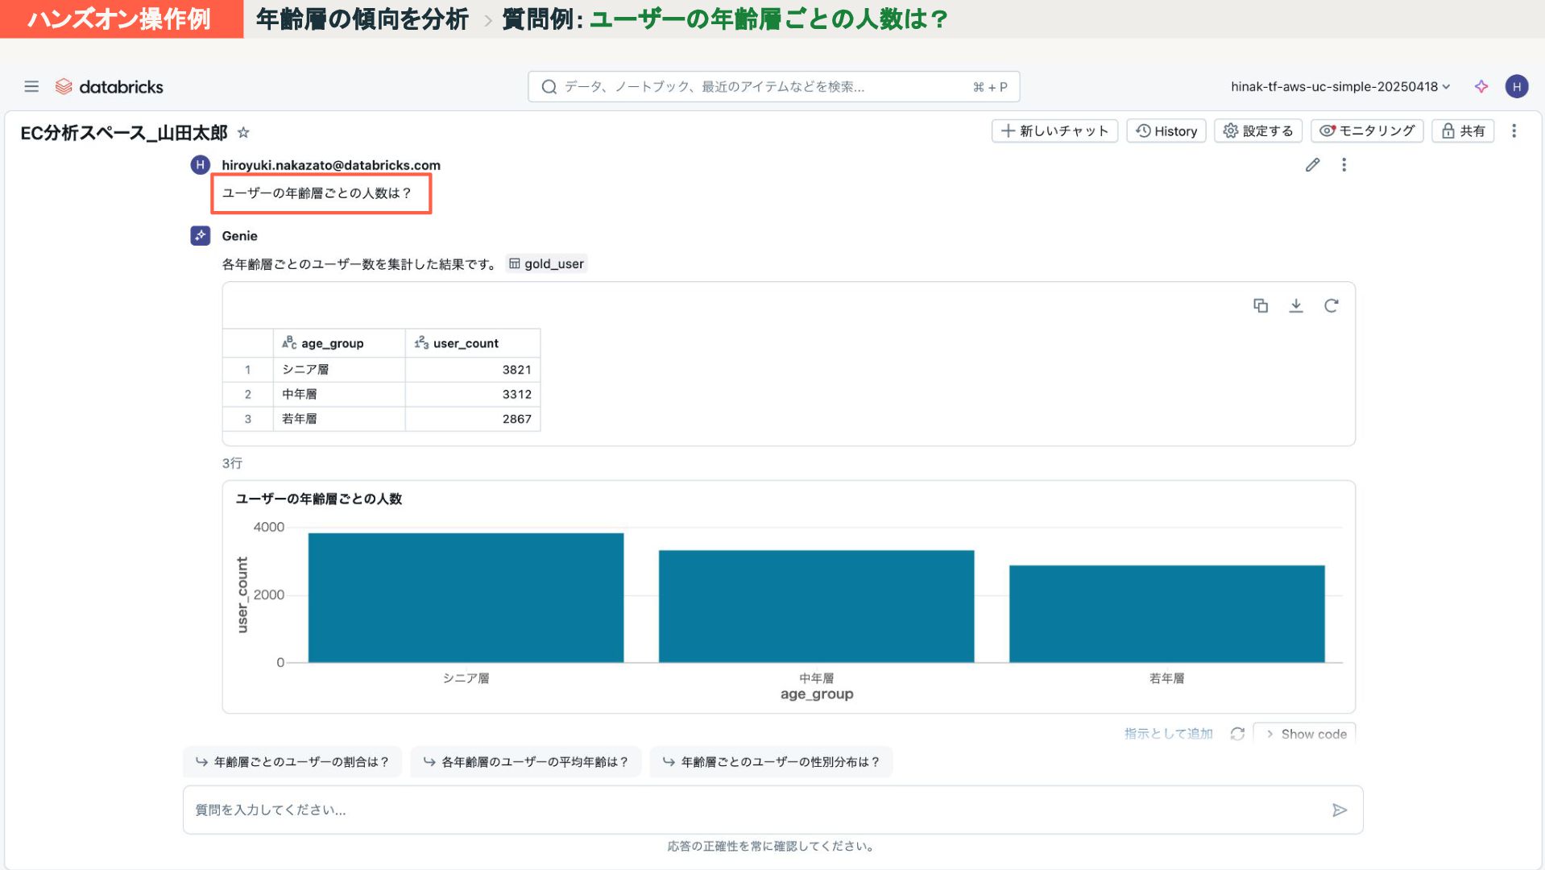Open the hamburger navigation menu

[x=31, y=86]
